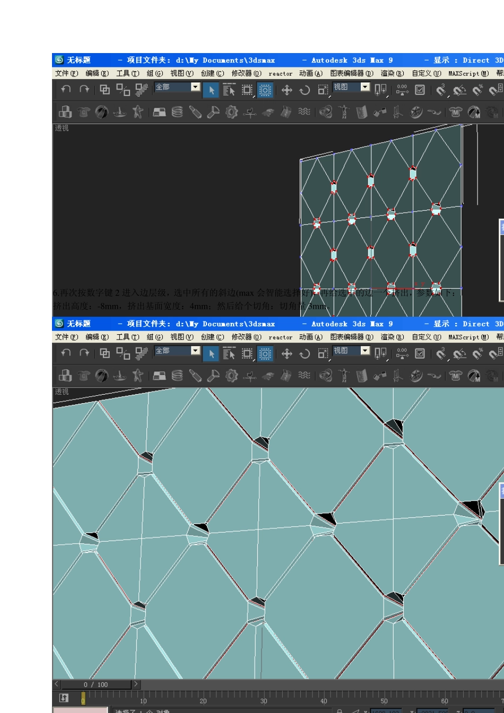The height and width of the screenshot is (713, 504).
Task: Open the MAXScript(M) menu in the upper window
Action: click(x=469, y=73)
